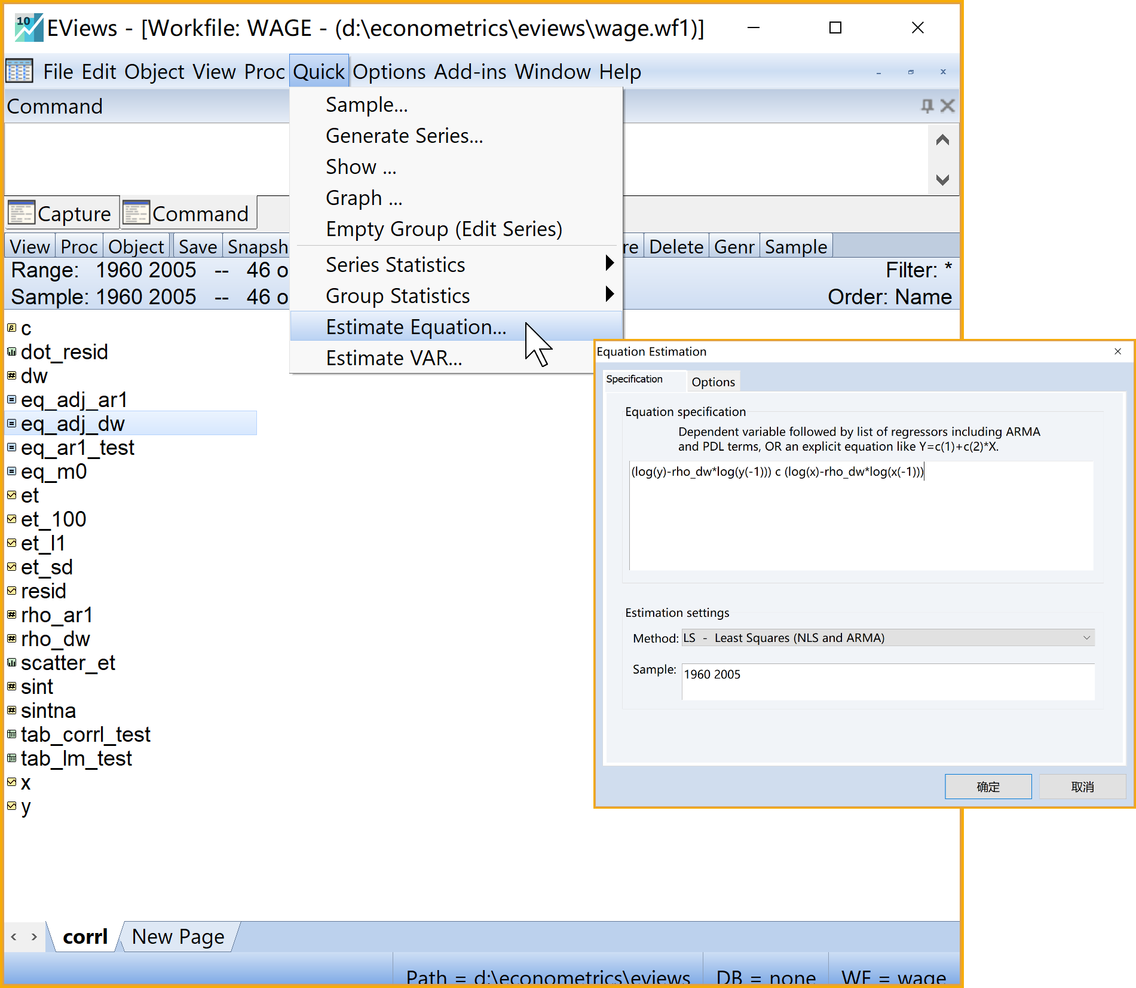The width and height of the screenshot is (1136, 988).
Task: Click the Sample input field in dialog
Action: [x=887, y=681]
